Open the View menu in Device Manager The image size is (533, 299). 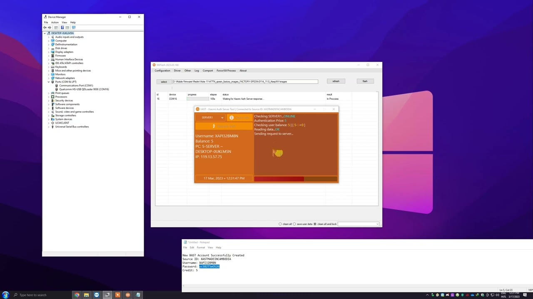(65, 22)
